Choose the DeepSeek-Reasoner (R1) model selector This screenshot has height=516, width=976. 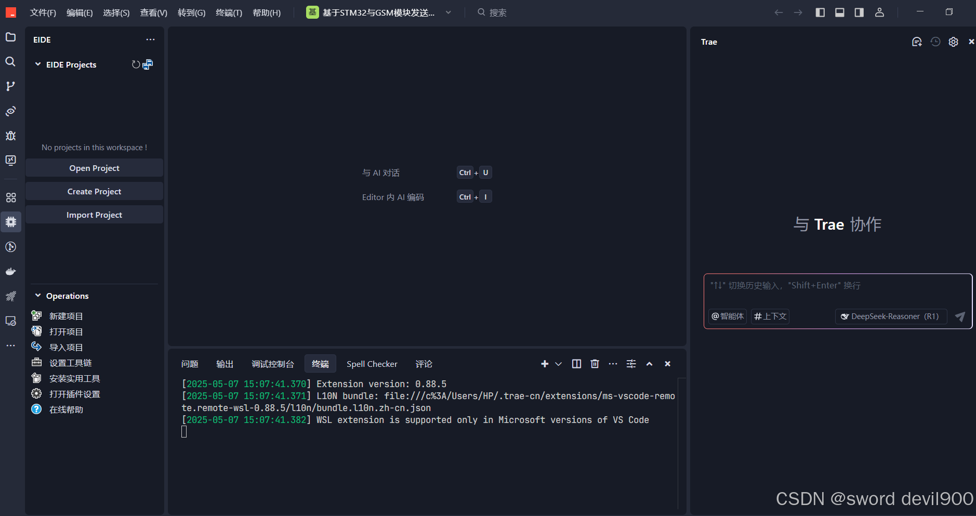click(891, 316)
